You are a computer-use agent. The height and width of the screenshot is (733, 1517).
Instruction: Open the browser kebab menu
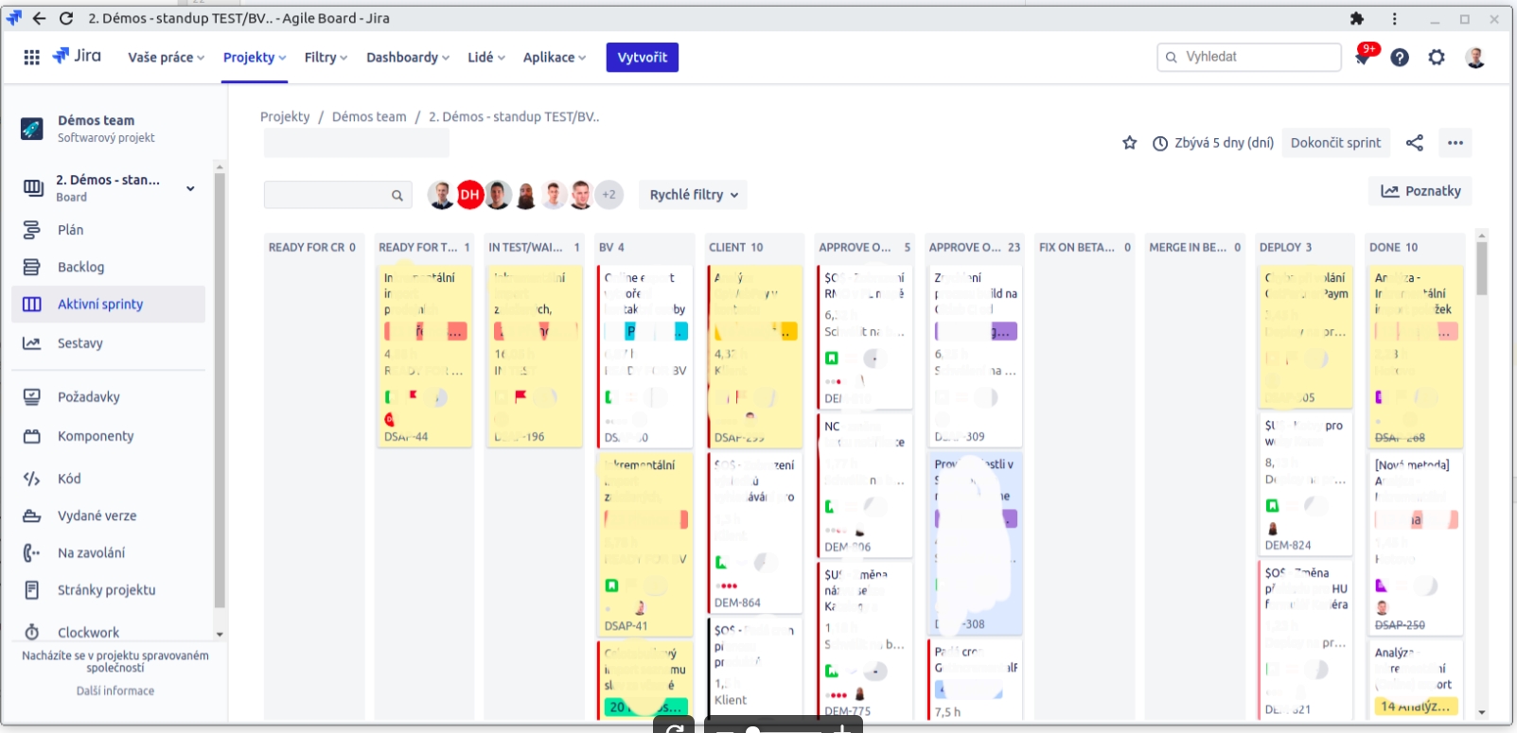1394,18
